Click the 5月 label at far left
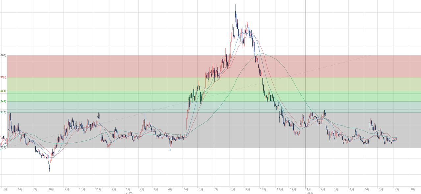The image size is (421, 194). pos(5,189)
